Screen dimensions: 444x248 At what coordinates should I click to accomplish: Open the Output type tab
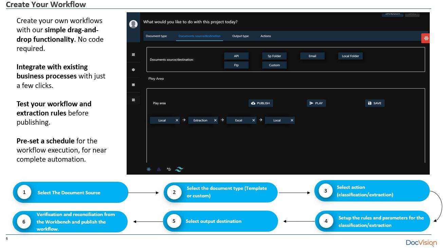pos(240,36)
